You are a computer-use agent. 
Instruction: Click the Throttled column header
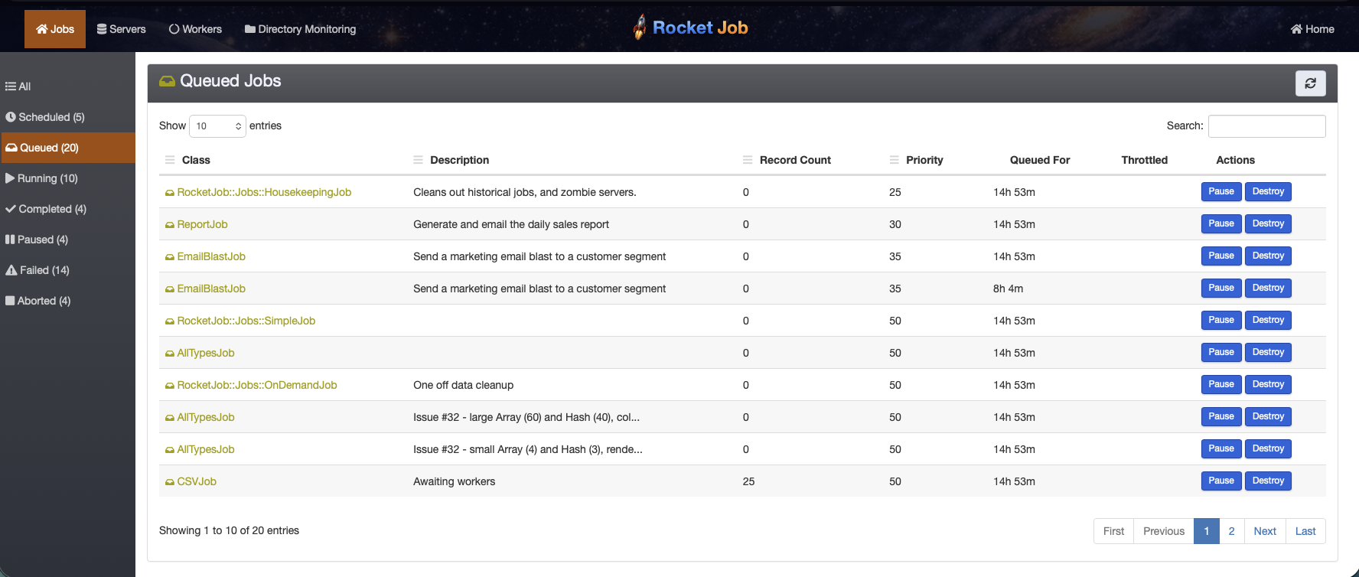tap(1145, 160)
